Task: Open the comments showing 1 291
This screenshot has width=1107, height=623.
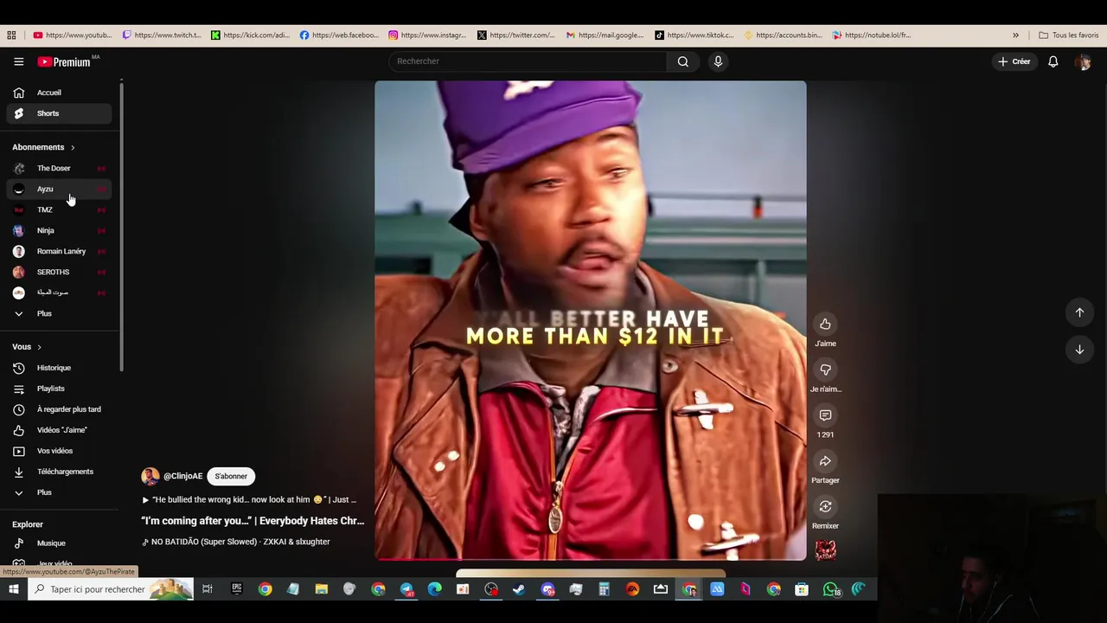Action: (825, 415)
